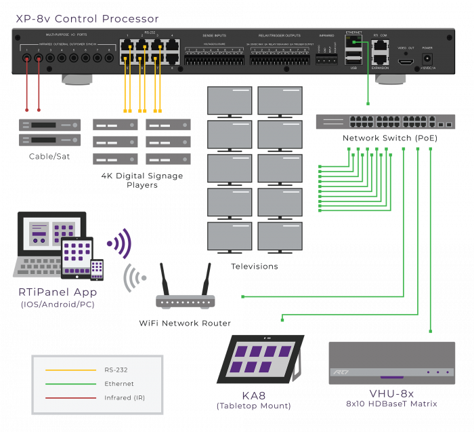Click the red Infrared (IR) legend line
This screenshot has width=474, height=432.
point(70,397)
